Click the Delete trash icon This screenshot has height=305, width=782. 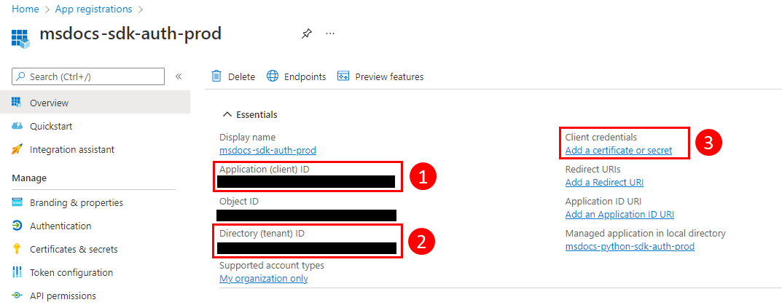(x=216, y=76)
